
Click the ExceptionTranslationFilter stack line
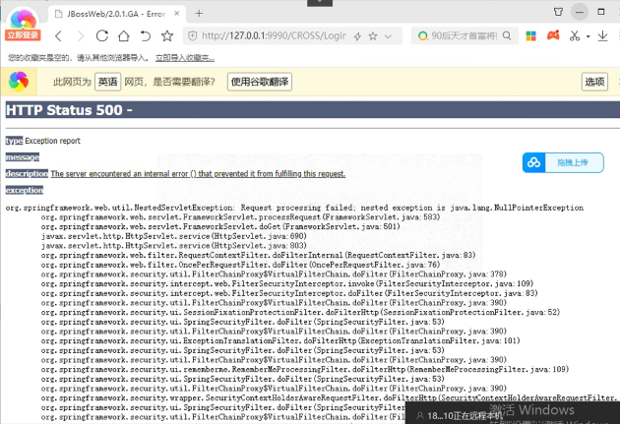tap(280, 340)
